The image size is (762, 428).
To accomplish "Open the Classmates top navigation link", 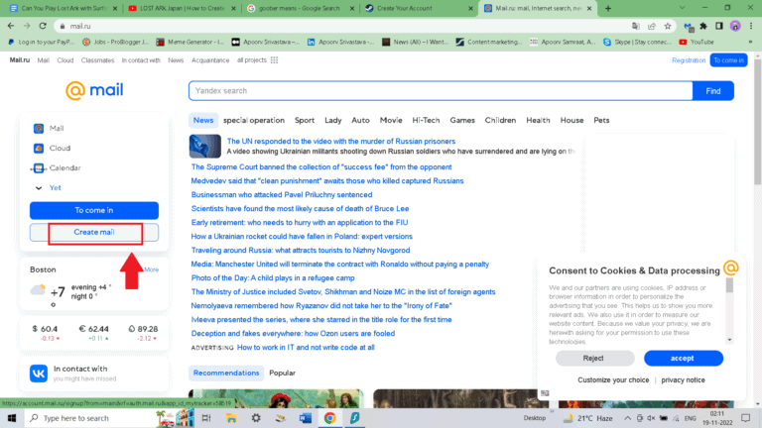I will (x=97, y=60).
